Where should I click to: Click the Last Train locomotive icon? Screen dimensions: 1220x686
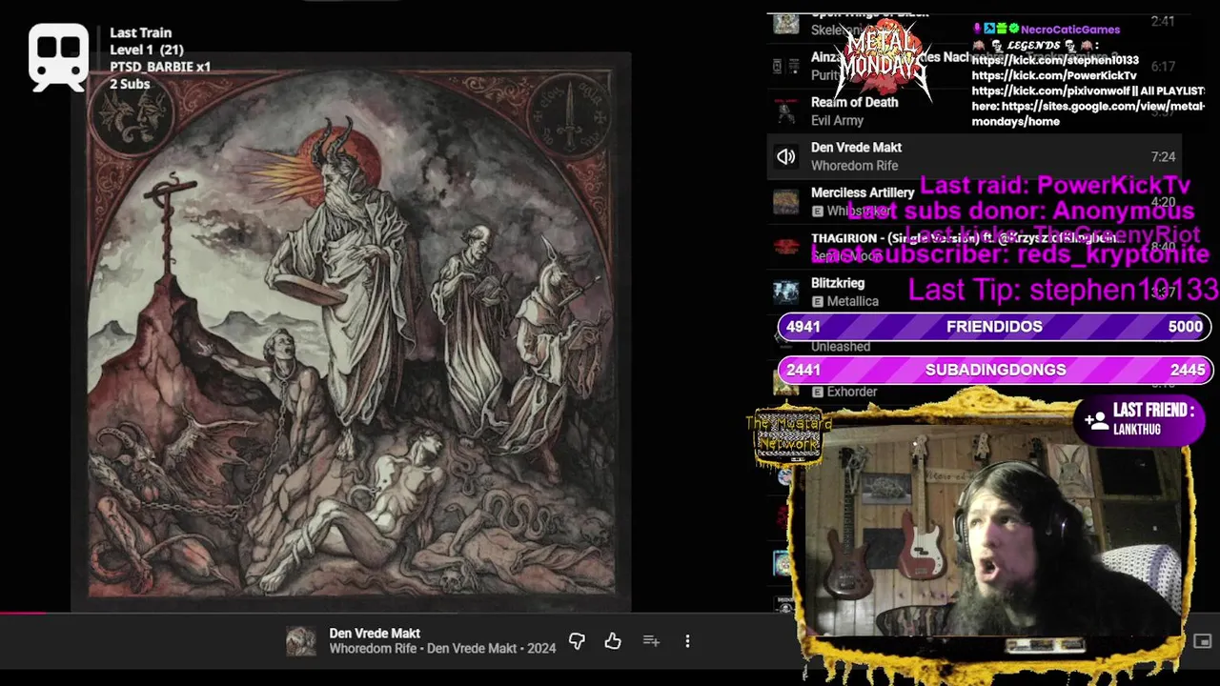click(x=58, y=57)
